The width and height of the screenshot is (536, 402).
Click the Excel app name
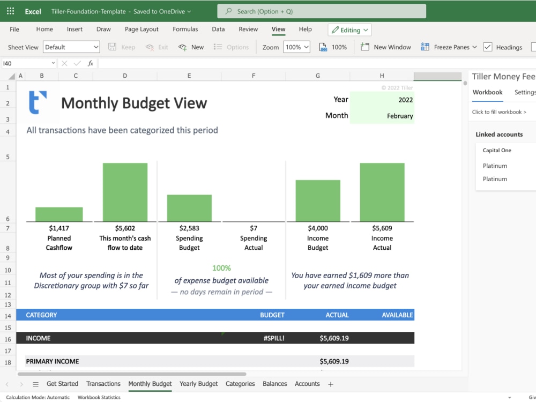point(33,11)
